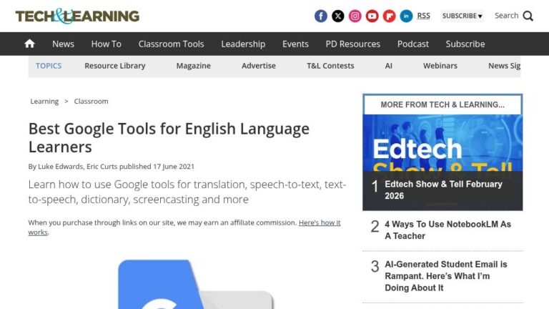The image size is (549, 309).
Task: Expand the Subscribe dropdown in header
Action: tap(463, 16)
